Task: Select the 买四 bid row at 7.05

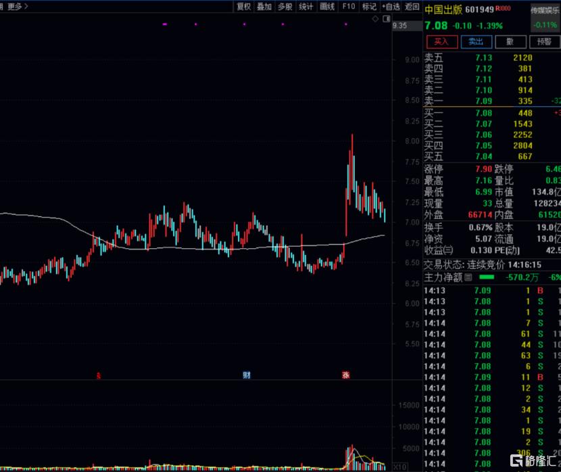Action: pos(491,145)
